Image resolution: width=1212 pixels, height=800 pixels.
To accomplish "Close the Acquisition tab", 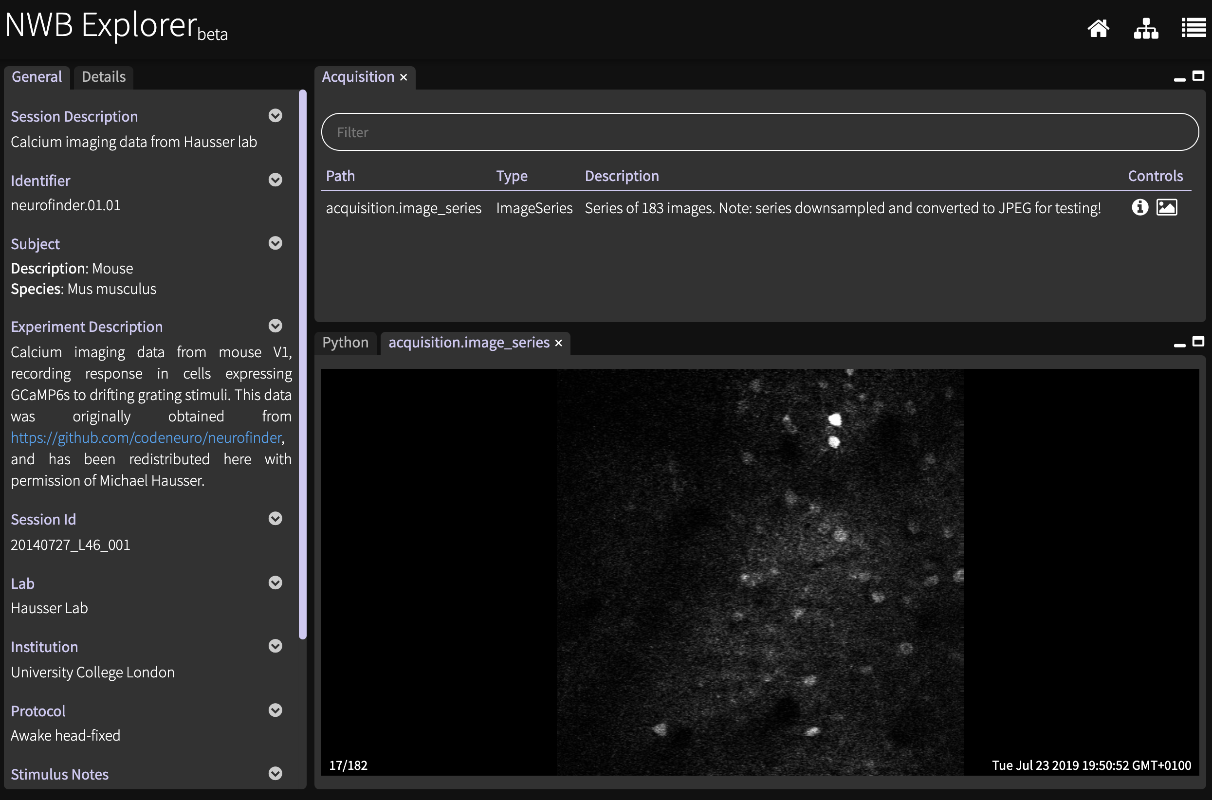I will click(x=404, y=77).
